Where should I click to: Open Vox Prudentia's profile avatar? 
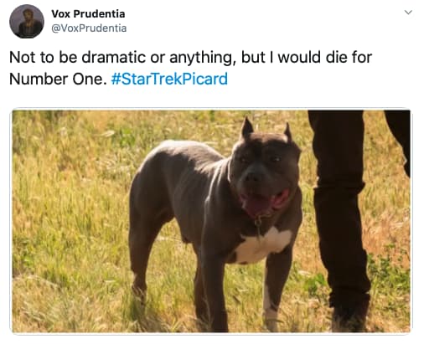[27, 21]
